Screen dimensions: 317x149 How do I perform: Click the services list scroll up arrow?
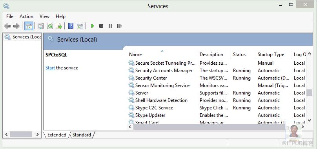tap(309, 54)
